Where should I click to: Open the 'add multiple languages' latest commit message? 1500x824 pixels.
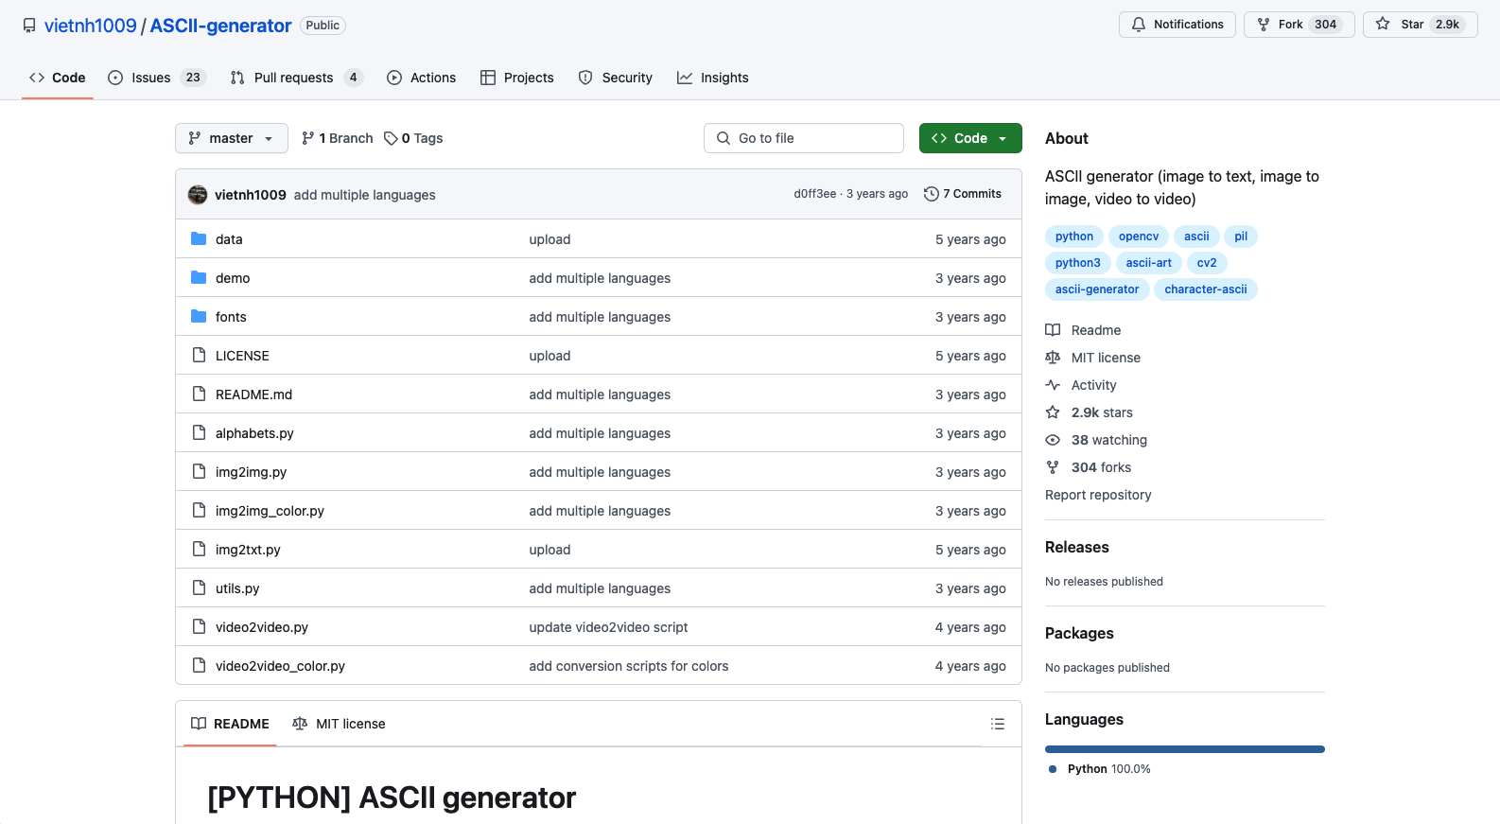[365, 195]
